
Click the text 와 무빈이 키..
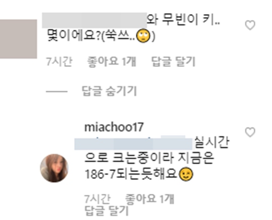click(x=183, y=20)
